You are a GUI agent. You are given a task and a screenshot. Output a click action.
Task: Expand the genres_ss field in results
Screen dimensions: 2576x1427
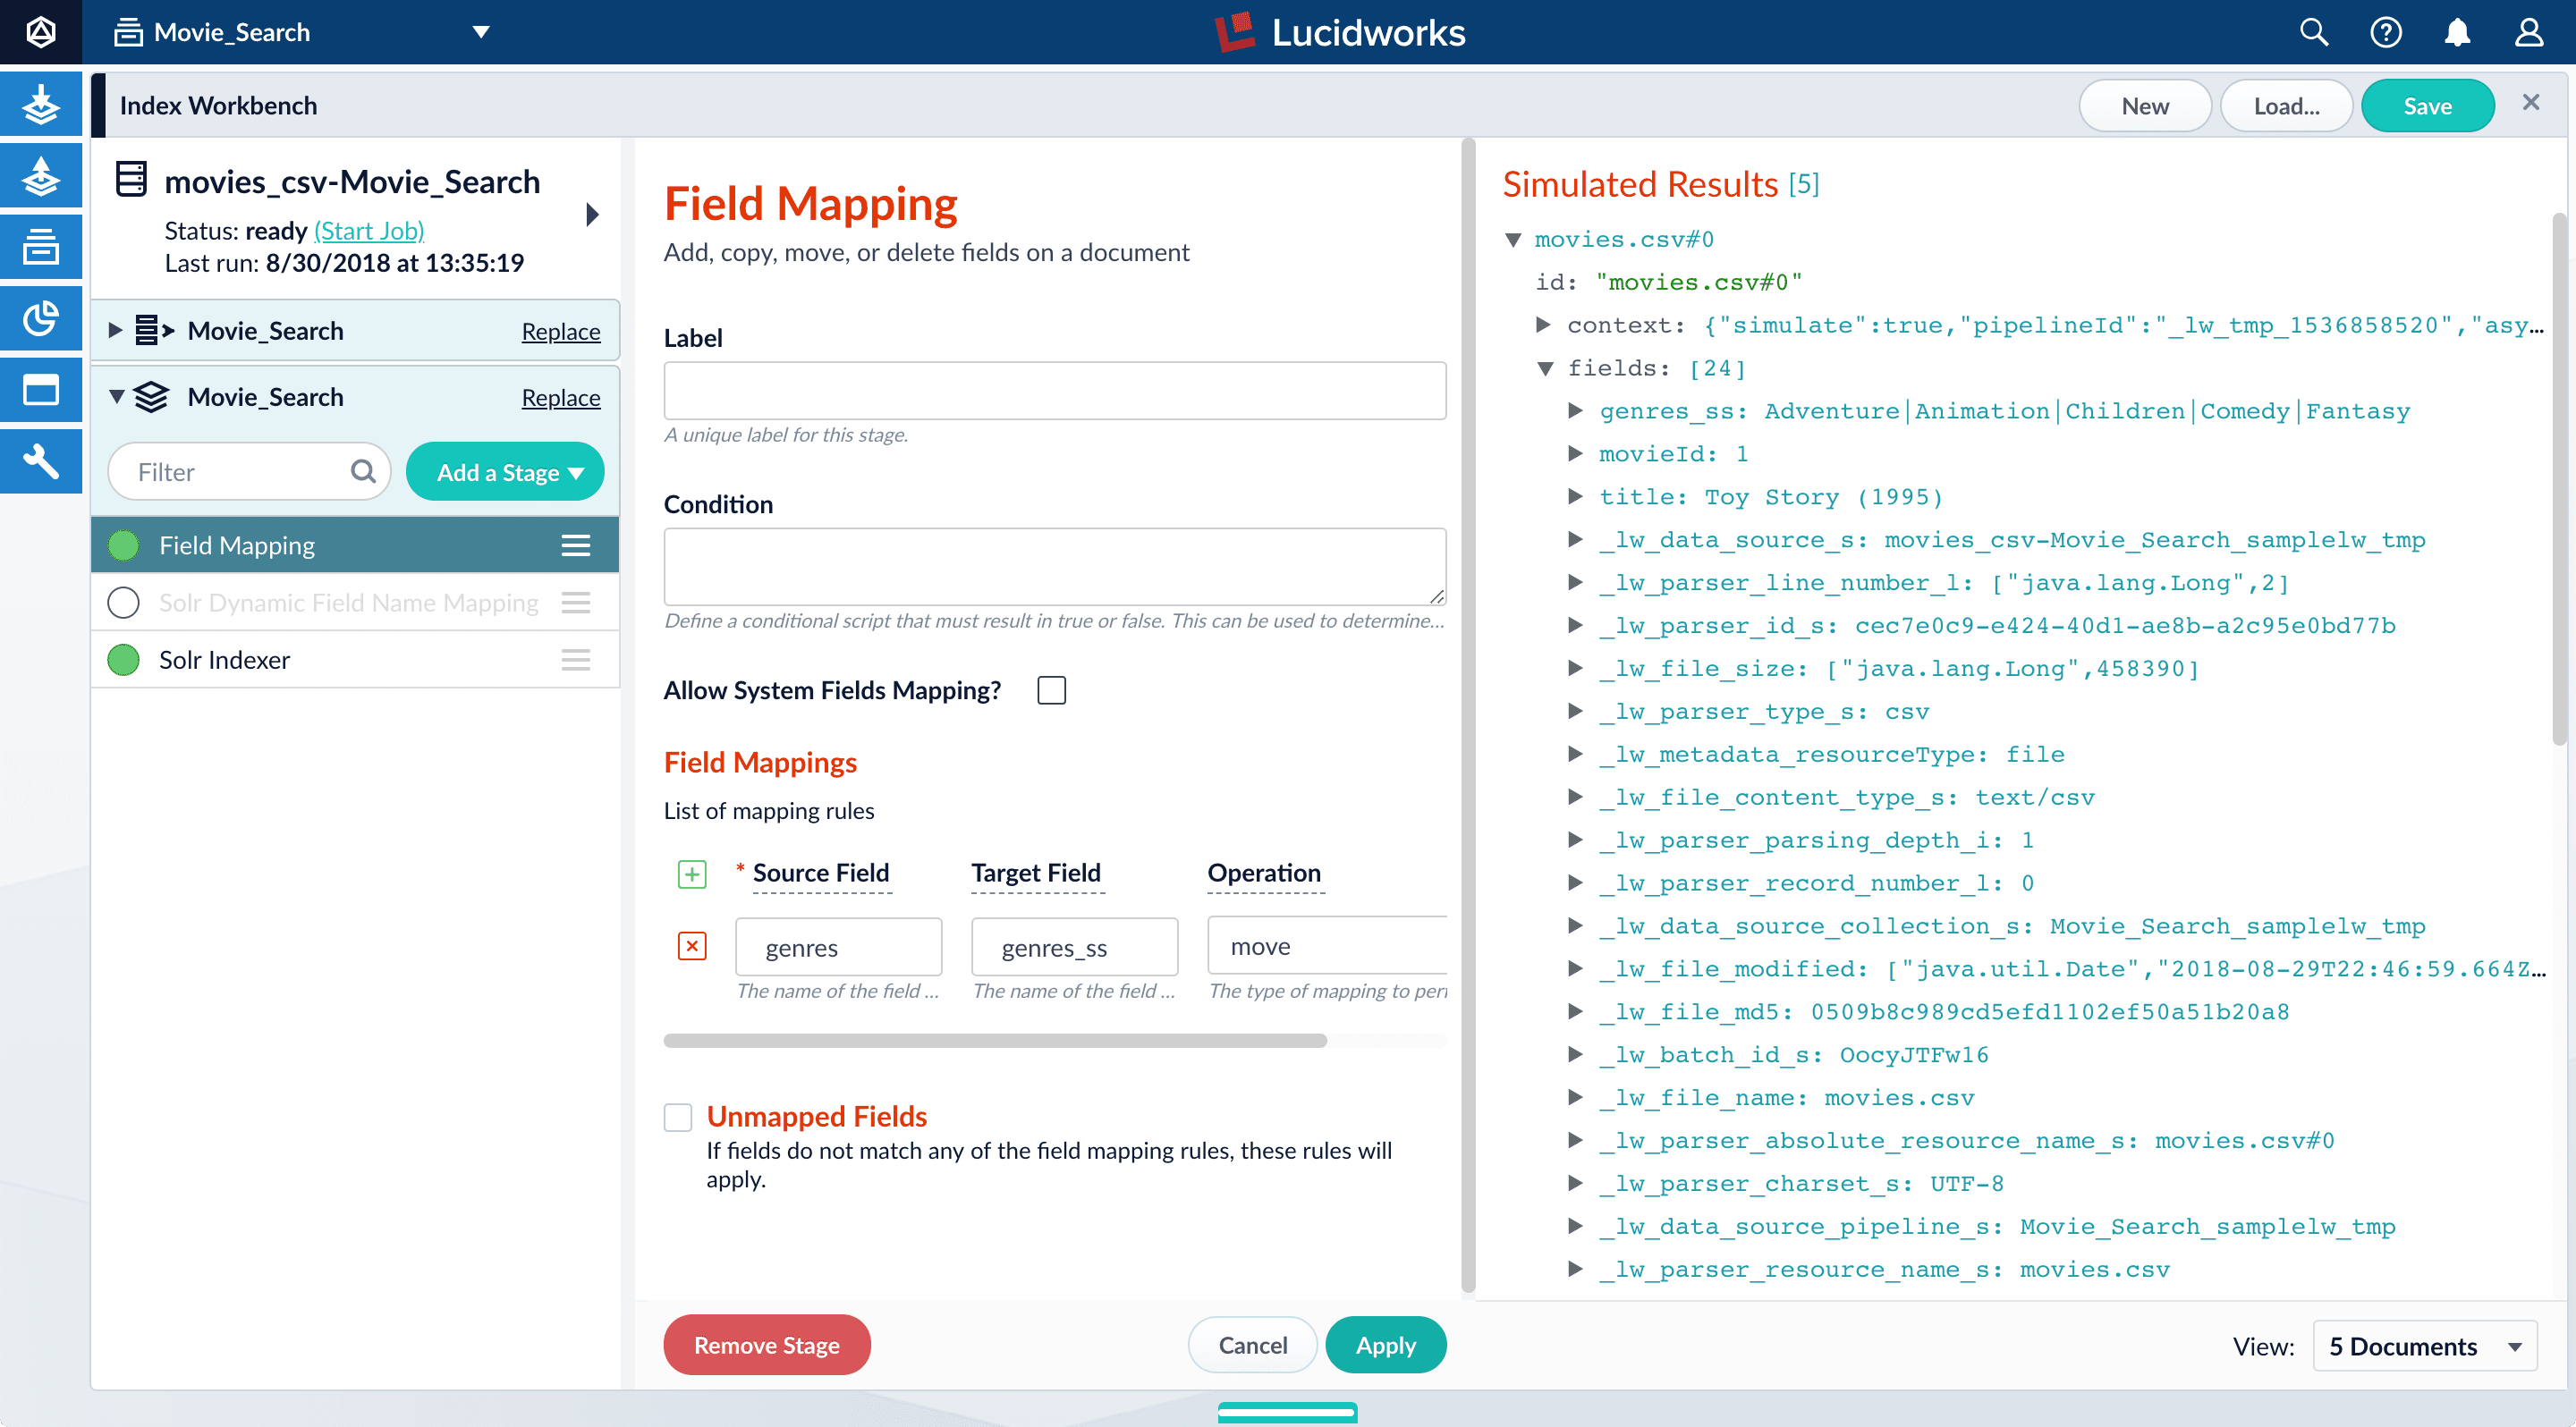click(1575, 410)
